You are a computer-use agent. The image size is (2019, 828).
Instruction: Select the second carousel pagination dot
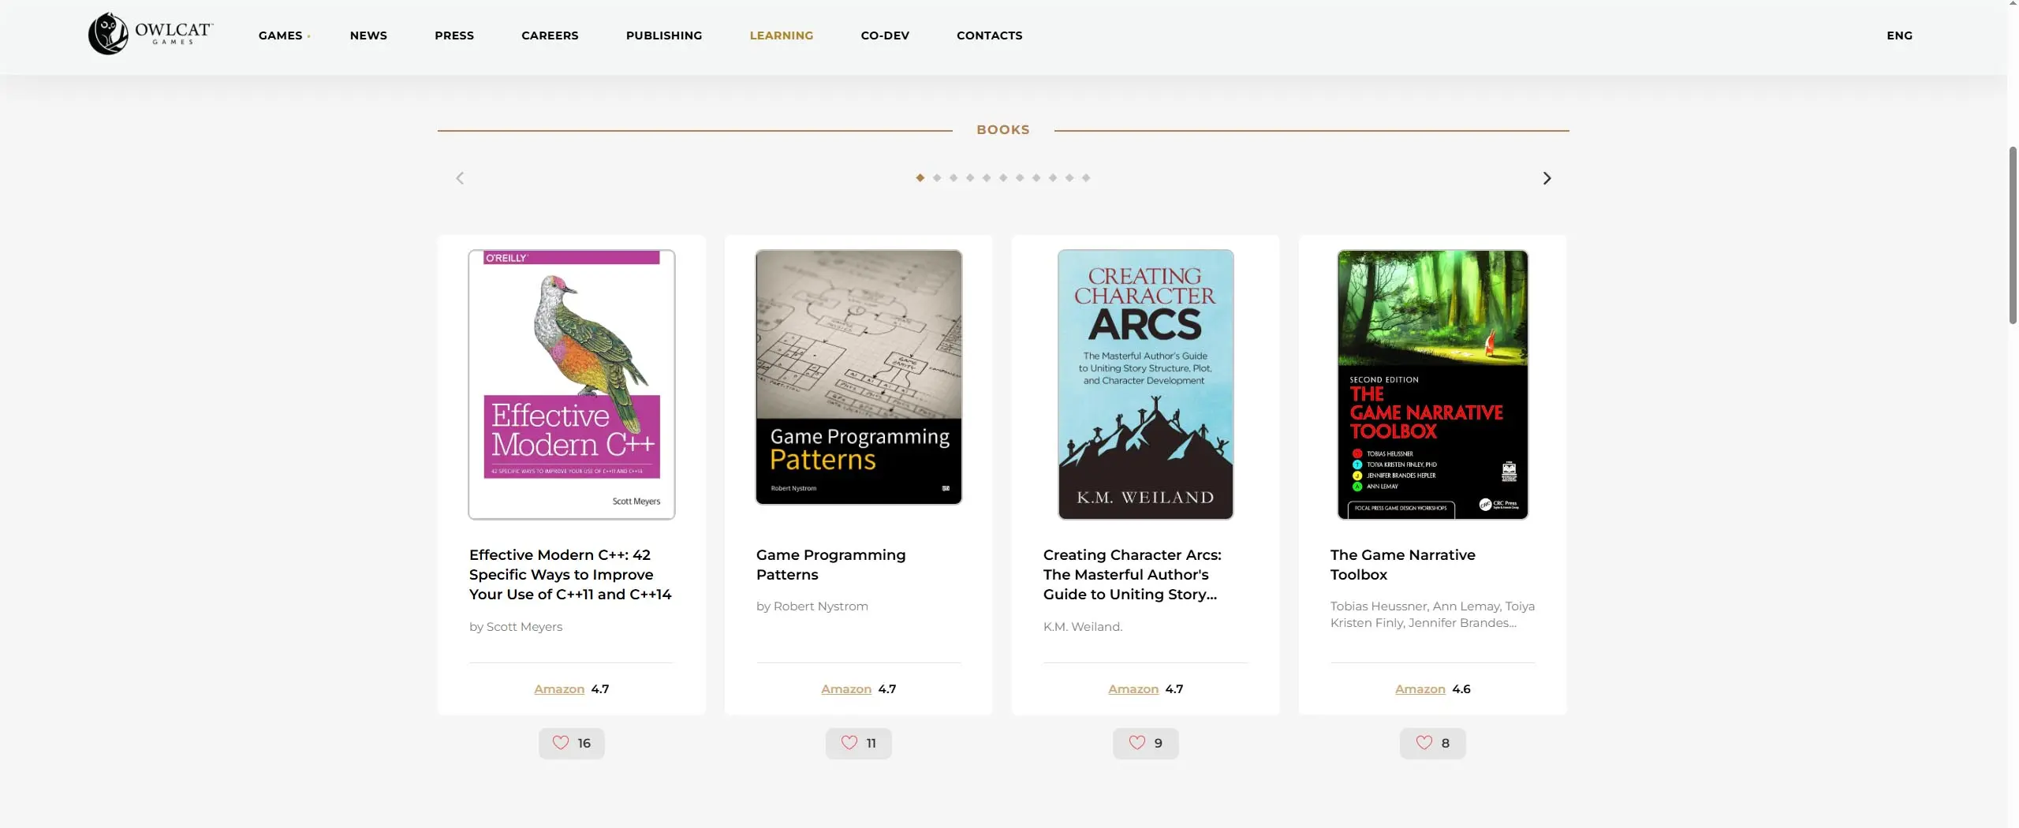coord(936,178)
